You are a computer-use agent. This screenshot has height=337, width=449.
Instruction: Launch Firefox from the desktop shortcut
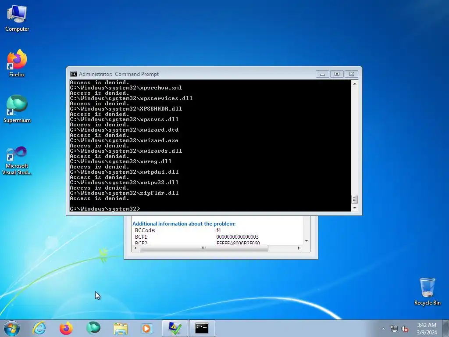point(17,63)
